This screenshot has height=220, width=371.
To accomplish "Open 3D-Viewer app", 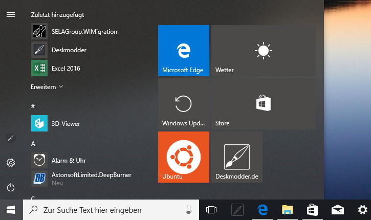I will point(56,123).
